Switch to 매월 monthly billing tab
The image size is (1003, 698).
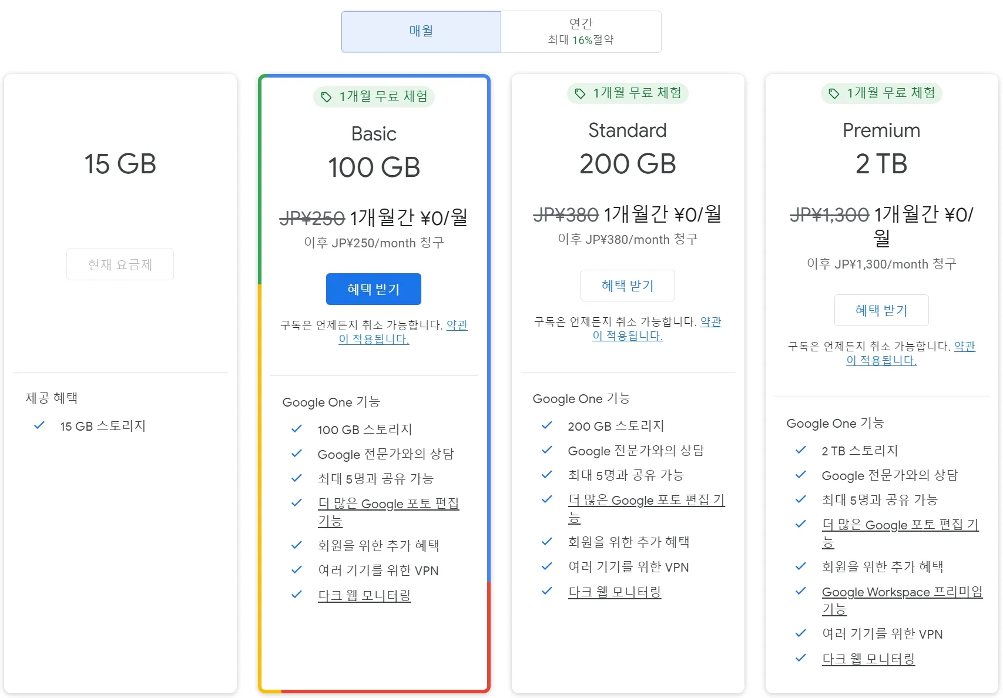coord(421,32)
